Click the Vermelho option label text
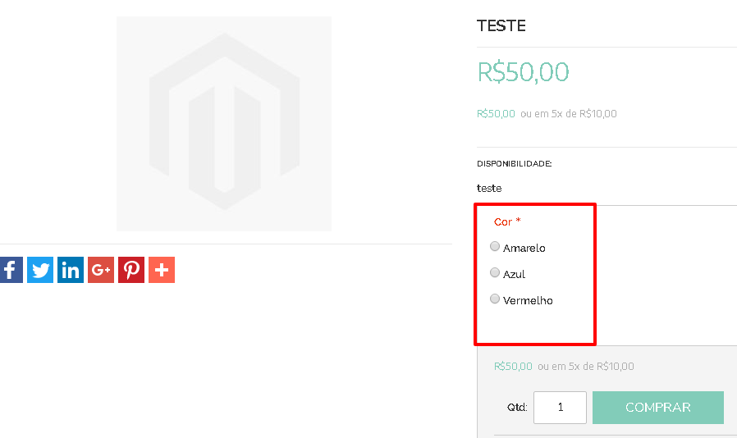The image size is (737, 438). click(x=528, y=300)
